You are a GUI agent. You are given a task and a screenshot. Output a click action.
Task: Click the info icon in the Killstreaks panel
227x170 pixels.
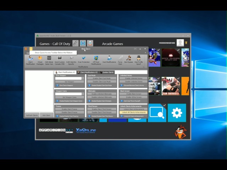tap(89, 101)
